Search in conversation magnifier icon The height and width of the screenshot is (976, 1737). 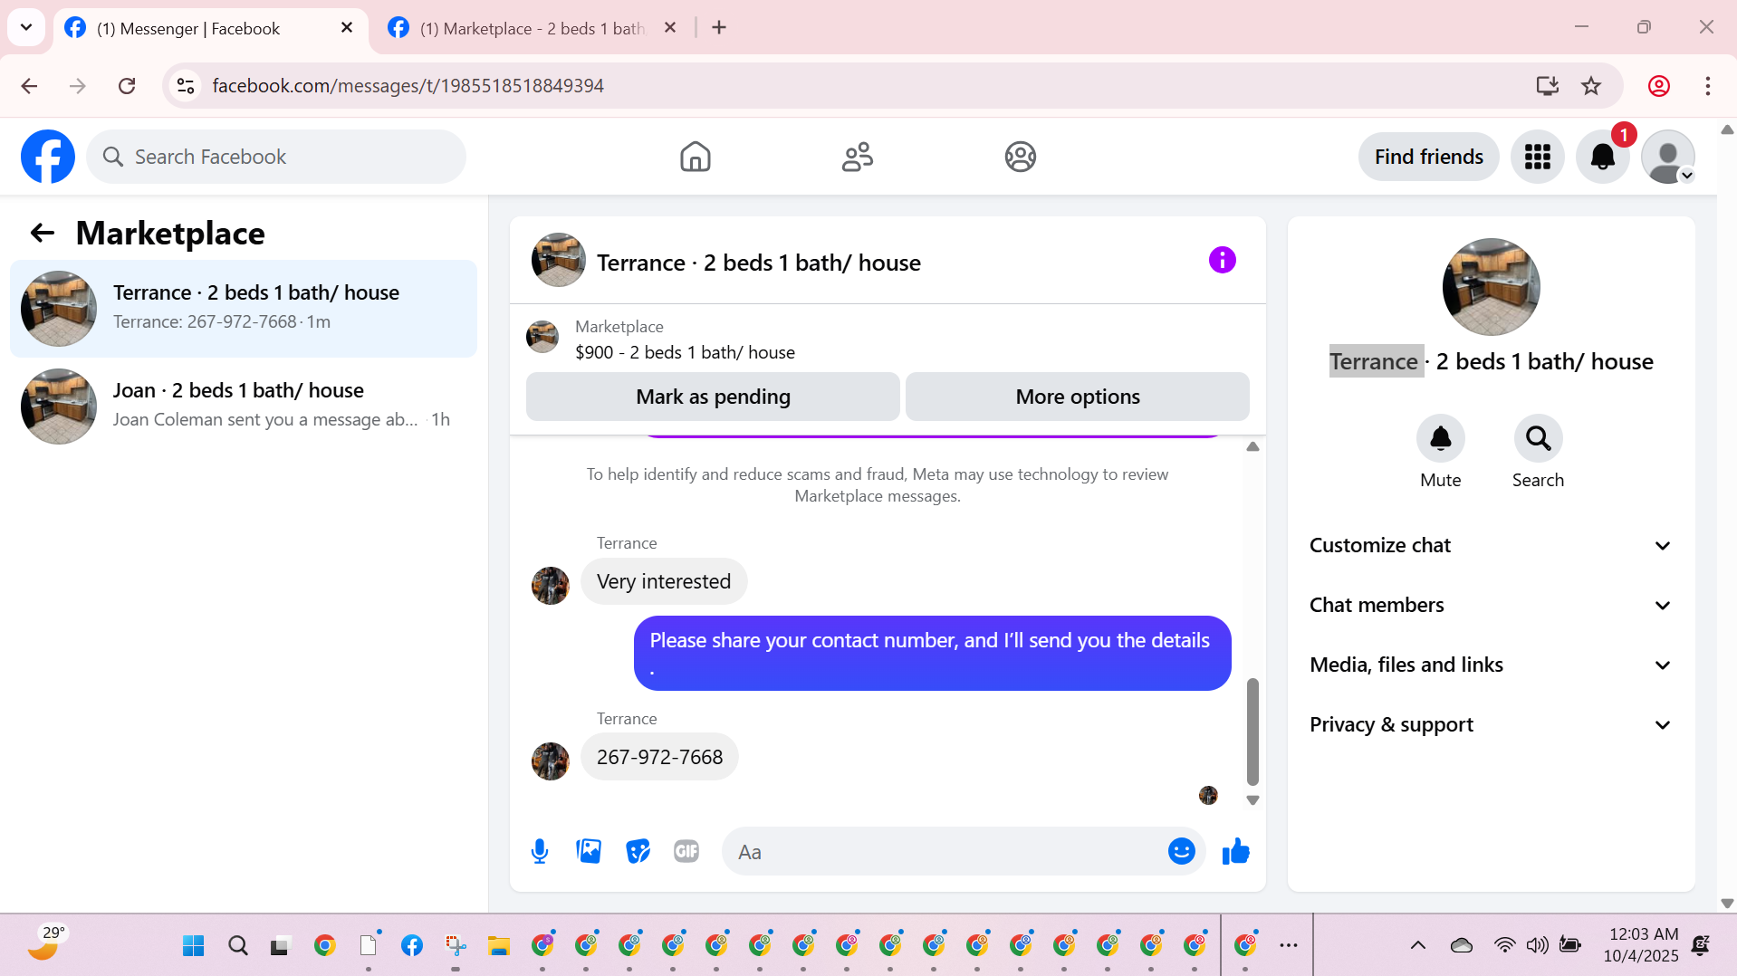1538,439
